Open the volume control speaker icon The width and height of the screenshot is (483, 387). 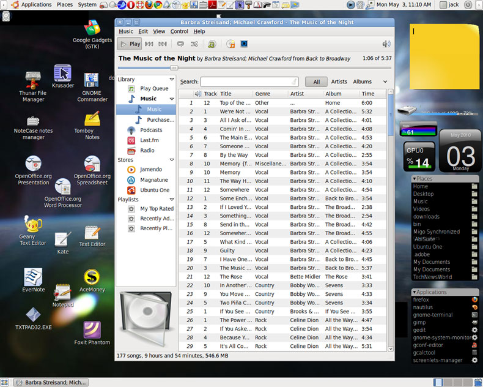[386, 44]
